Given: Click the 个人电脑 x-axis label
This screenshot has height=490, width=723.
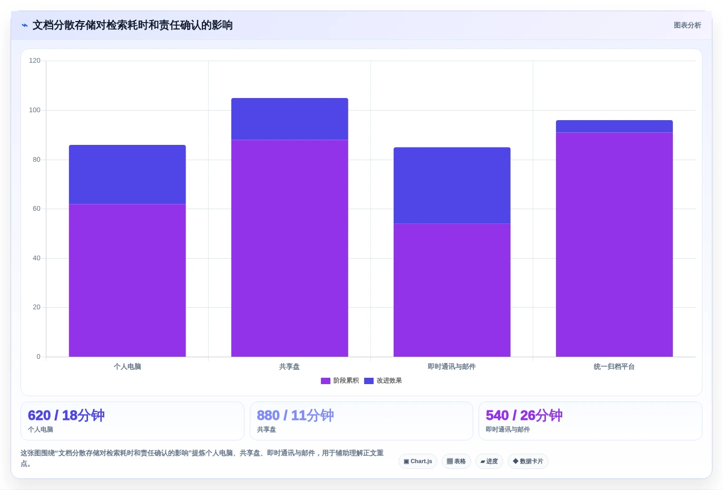Looking at the screenshot, I should [x=128, y=367].
